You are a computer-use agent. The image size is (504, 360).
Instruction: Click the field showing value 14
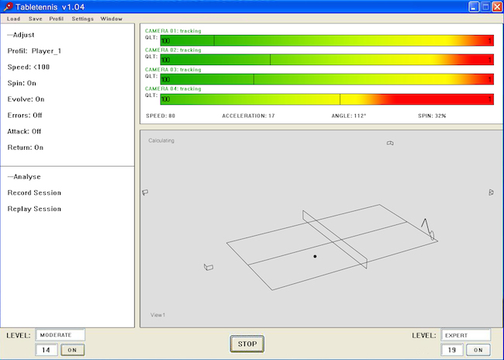[47, 350]
